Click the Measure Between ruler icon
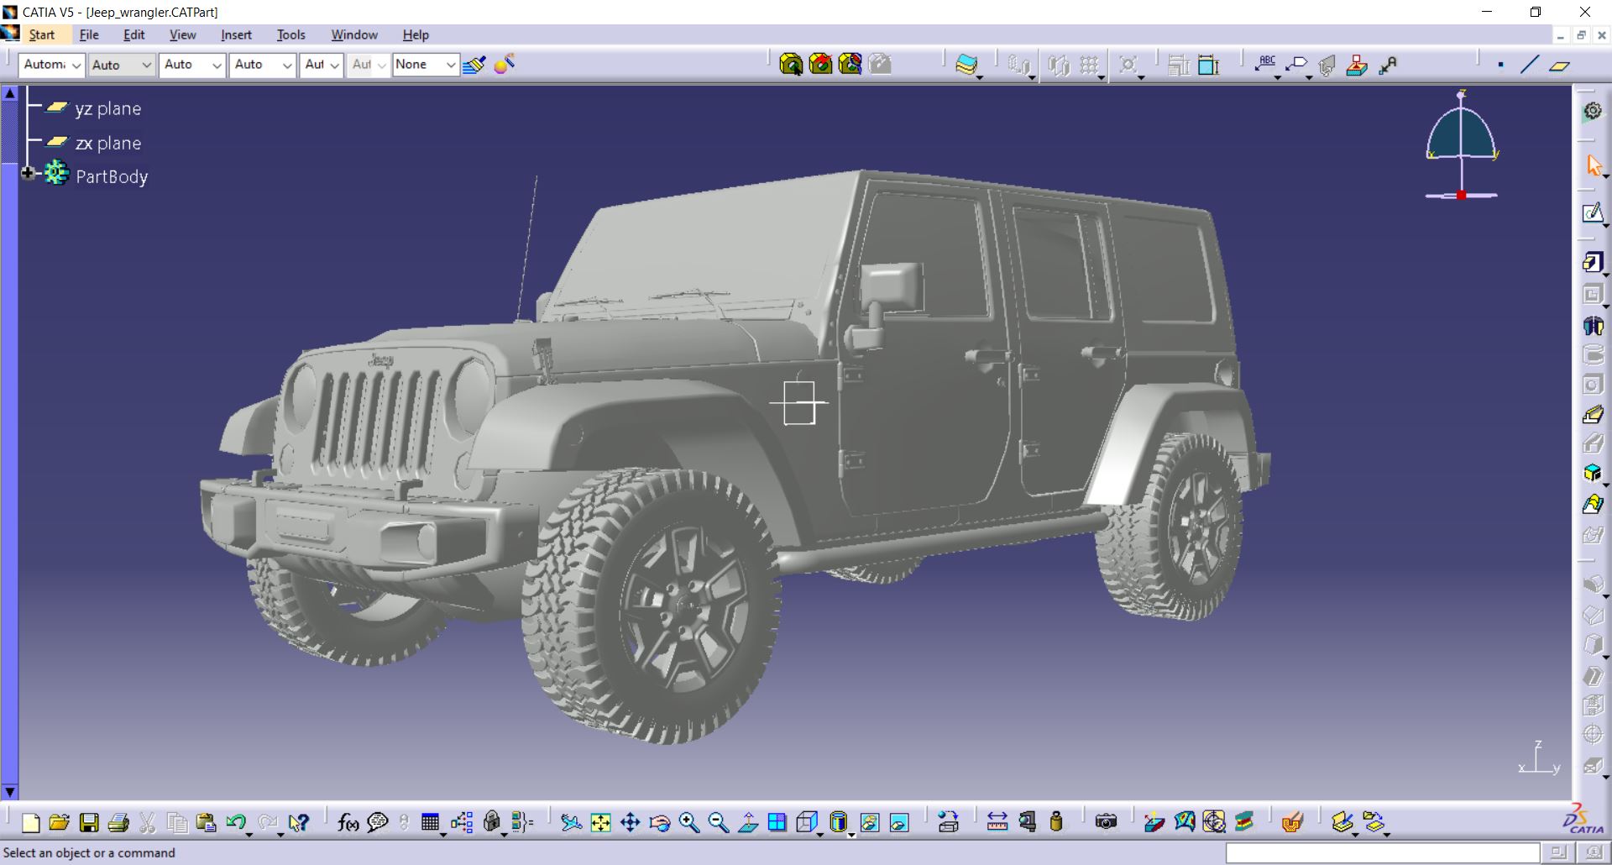Viewport: 1612px width, 865px height. (997, 822)
